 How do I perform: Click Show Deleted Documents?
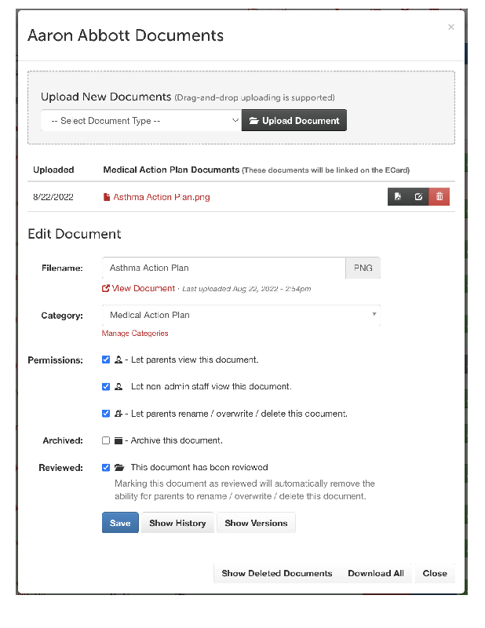(x=277, y=573)
